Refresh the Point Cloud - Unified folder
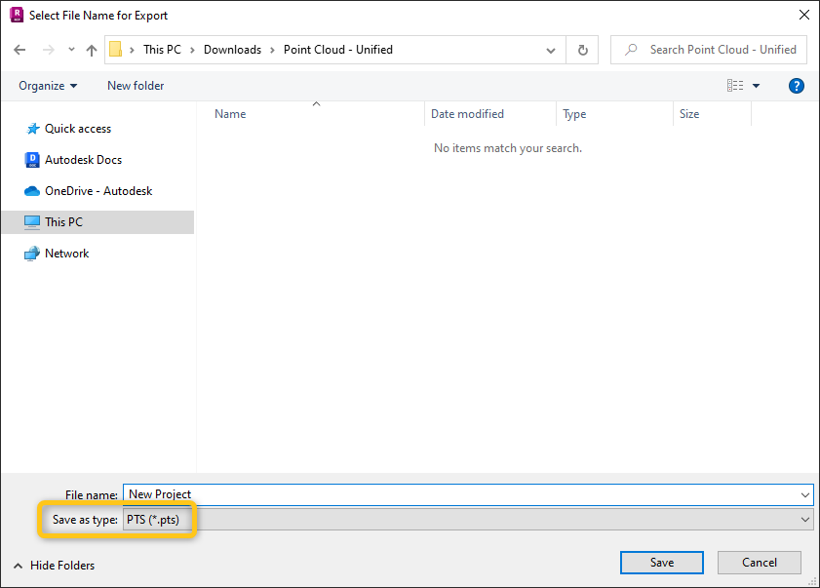Screen dimensions: 820x588 point(582,49)
